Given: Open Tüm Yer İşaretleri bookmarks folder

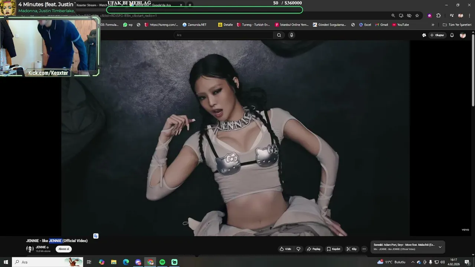Looking at the screenshot, I should [457, 25].
